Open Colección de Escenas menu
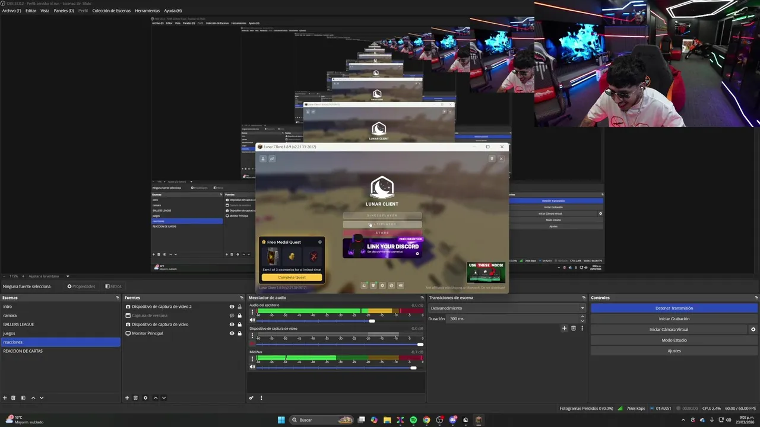Image resolution: width=760 pixels, height=427 pixels. tap(111, 11)
